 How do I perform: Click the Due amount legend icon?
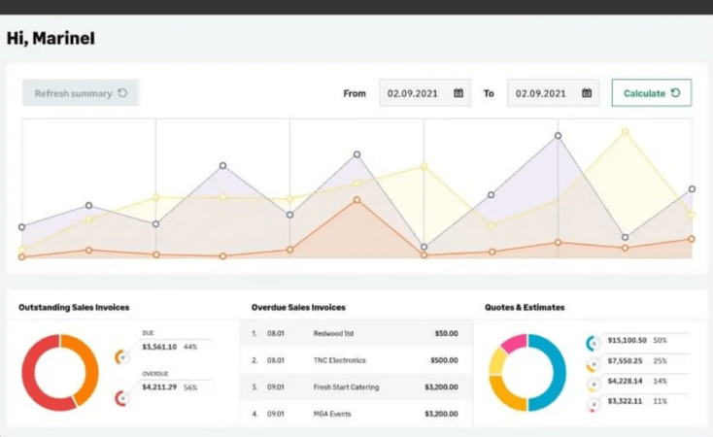click(x=120, y=356)
